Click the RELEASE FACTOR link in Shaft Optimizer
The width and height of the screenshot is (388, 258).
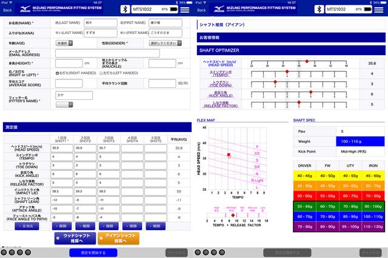point(221,104)
